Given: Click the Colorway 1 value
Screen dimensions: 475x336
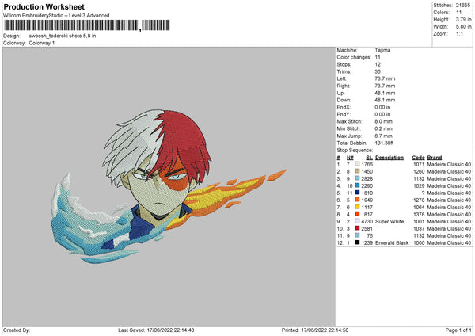Looking at the screenshot, I should tap(42, 43).
